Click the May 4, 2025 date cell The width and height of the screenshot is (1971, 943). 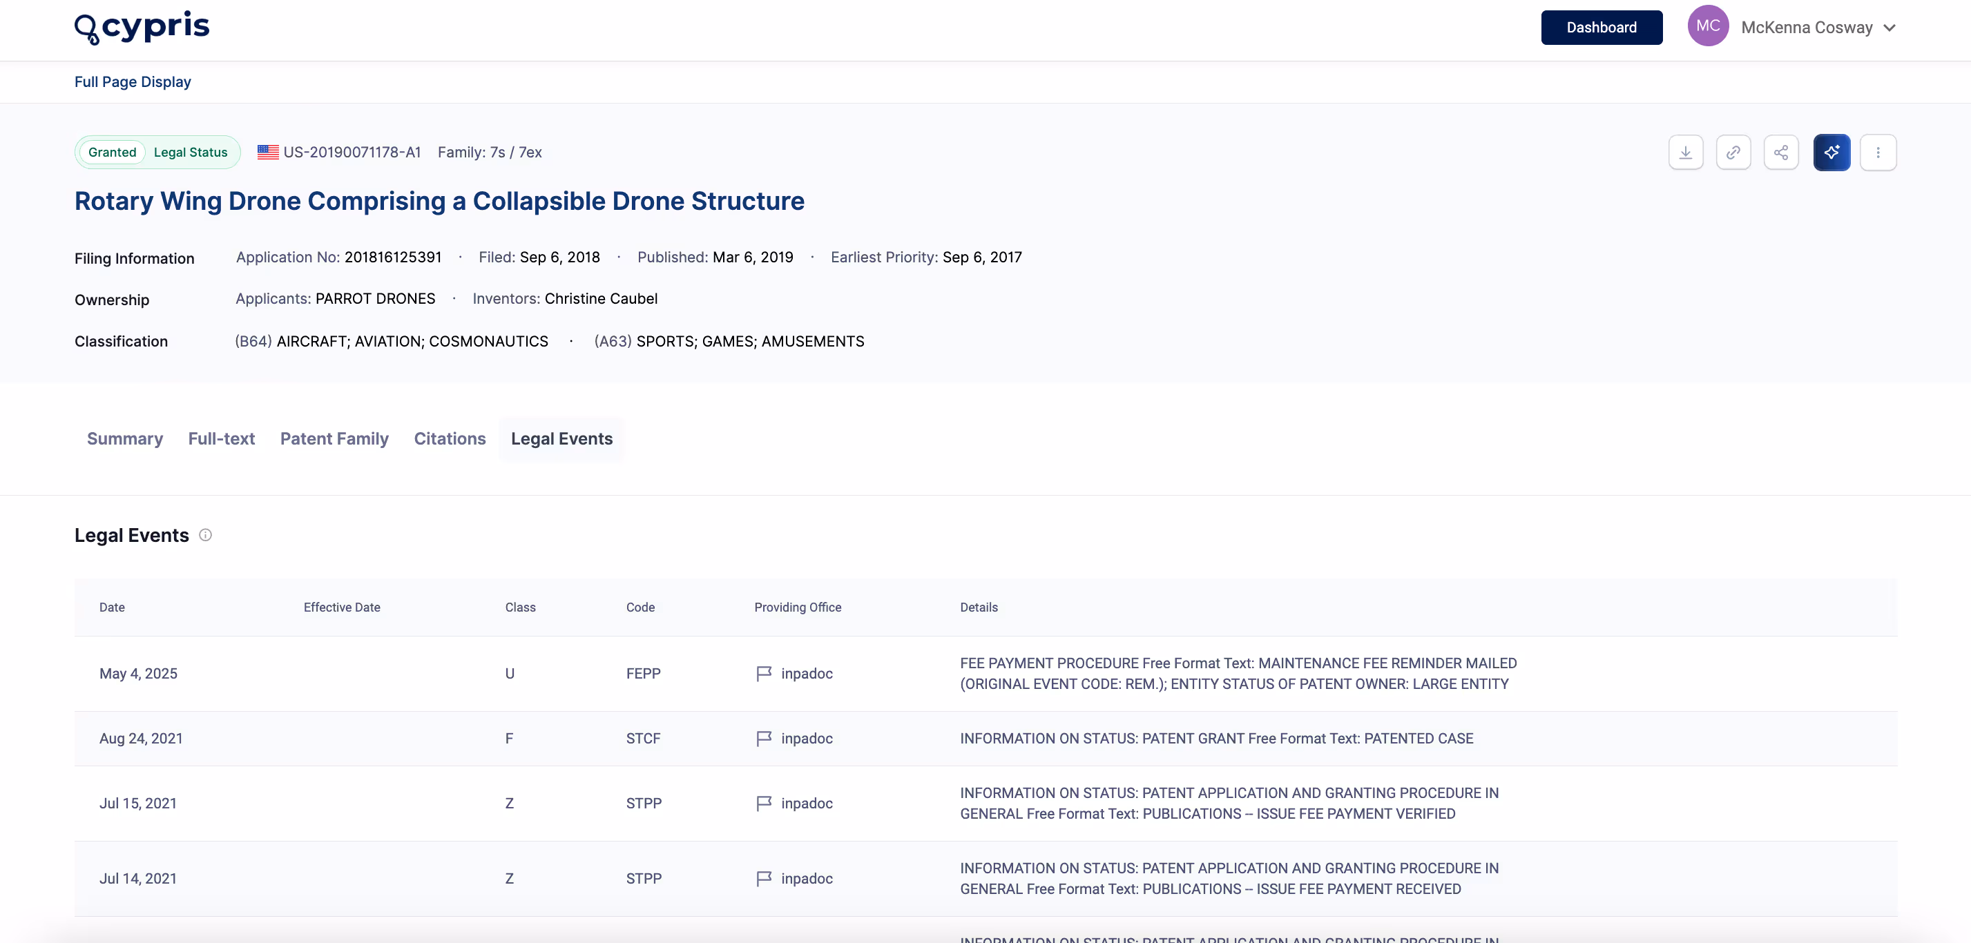139,674
